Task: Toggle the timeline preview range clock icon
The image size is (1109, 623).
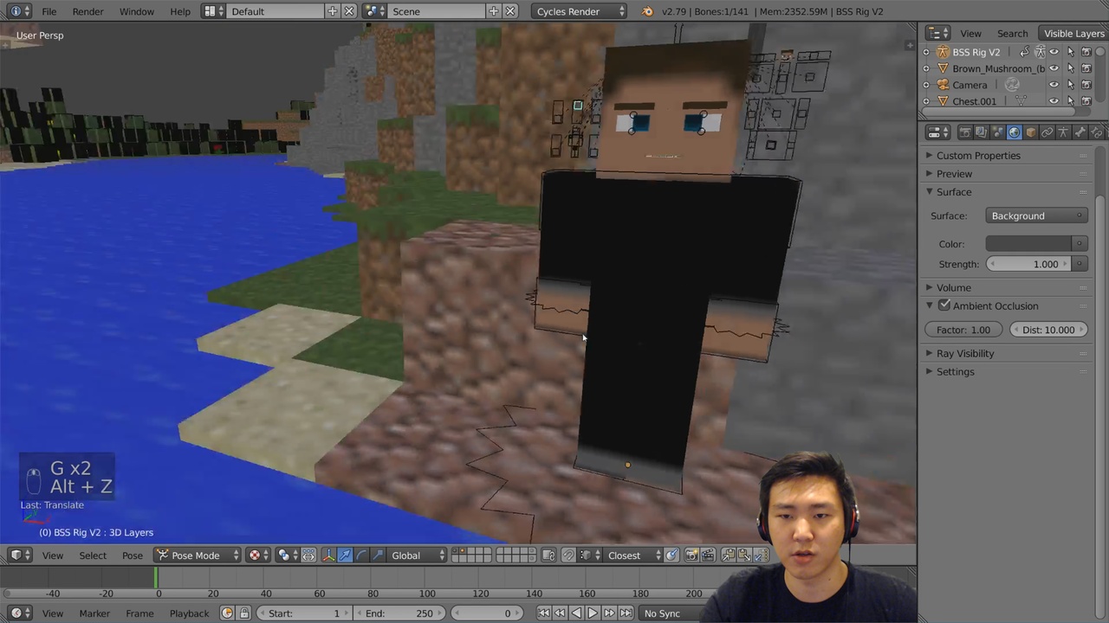Action: click(x=227, y=613)
